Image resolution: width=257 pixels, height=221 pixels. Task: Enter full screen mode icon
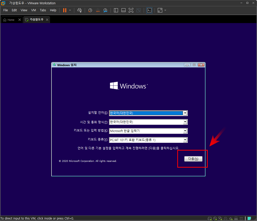(x=131, y=10)
